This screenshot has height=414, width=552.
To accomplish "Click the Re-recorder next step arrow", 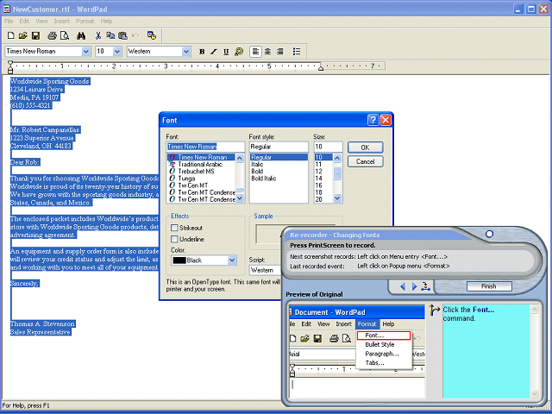I will (x=414, y=287).
